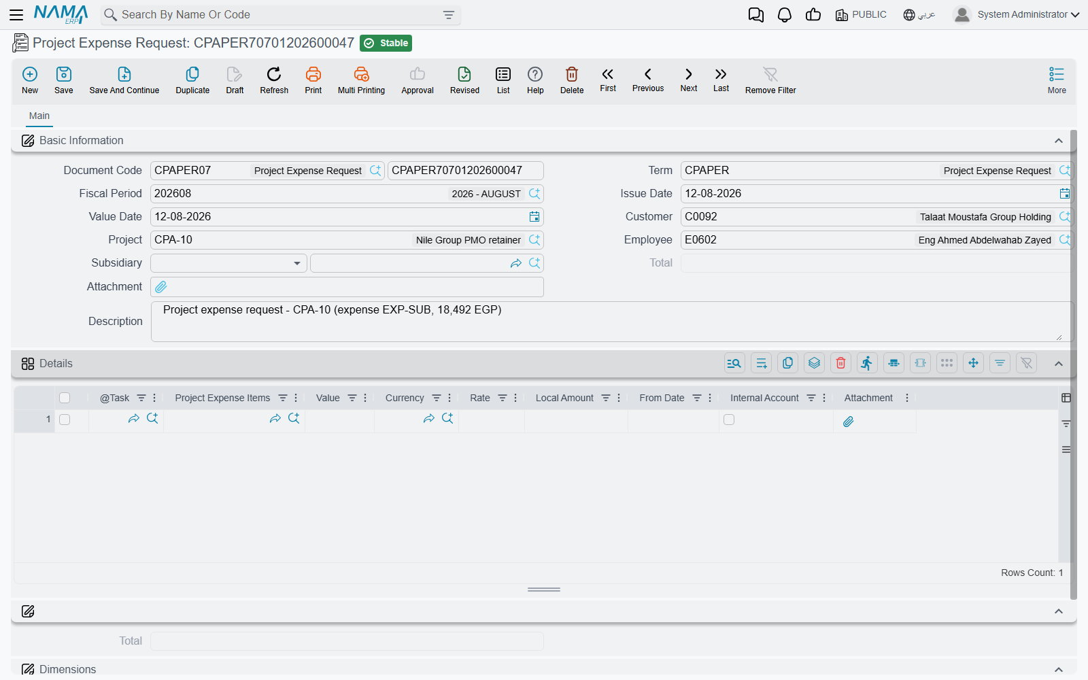Sort by the From Date column header

pos(662,398)
